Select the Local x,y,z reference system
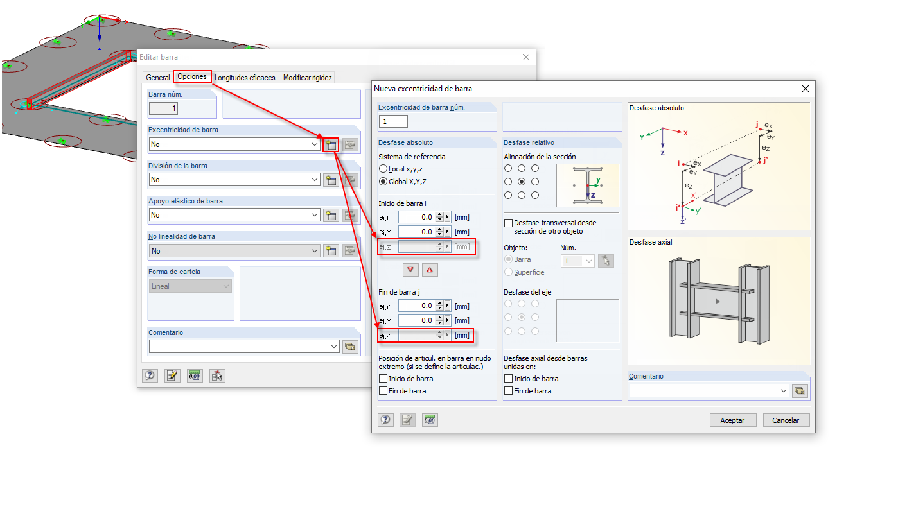Viewport: 907px width, 509px height. point(383,169)
